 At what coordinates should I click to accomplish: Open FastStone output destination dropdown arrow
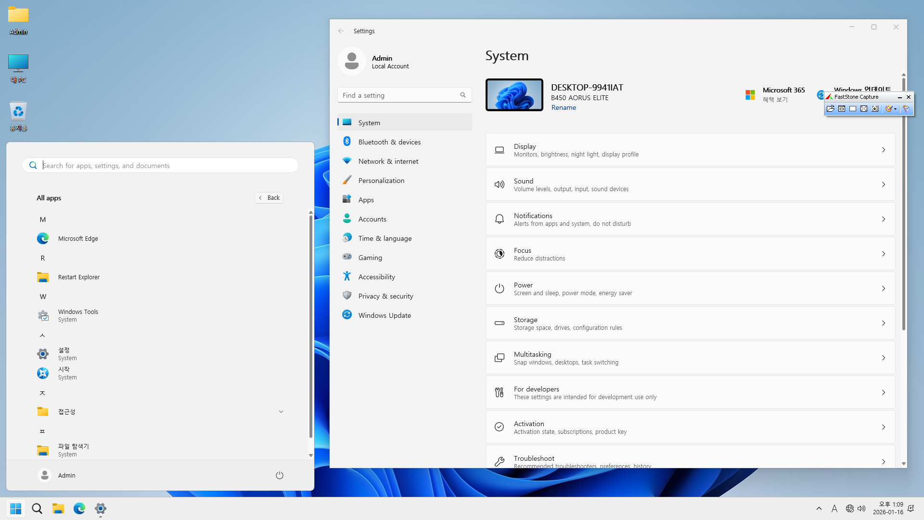click(895, 109)
